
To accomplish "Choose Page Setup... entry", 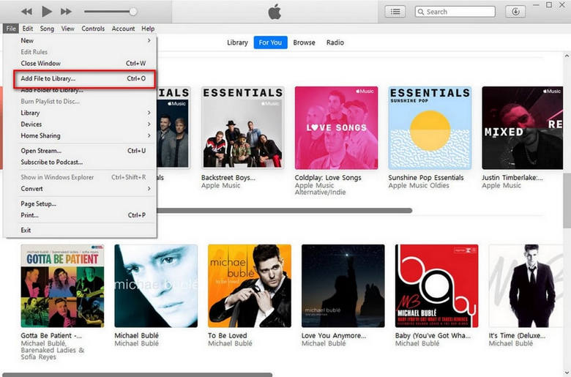I will point(83,204).
